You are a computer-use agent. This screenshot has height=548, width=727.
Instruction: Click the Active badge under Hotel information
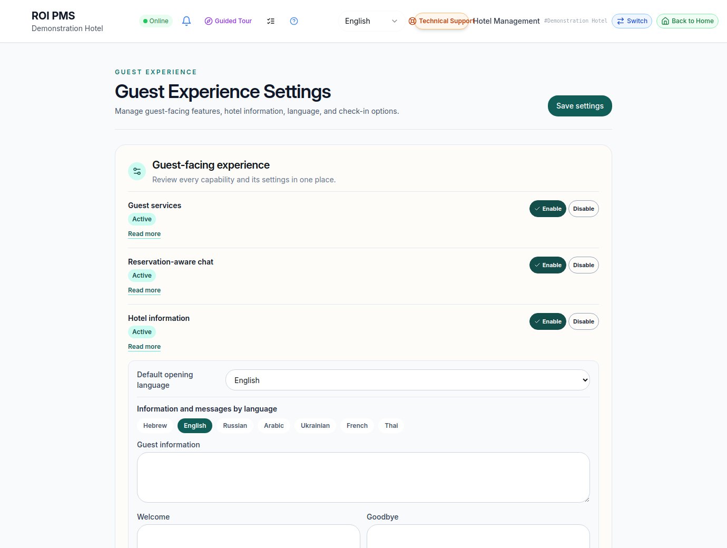pyautogui.click(x=142, y=332)
